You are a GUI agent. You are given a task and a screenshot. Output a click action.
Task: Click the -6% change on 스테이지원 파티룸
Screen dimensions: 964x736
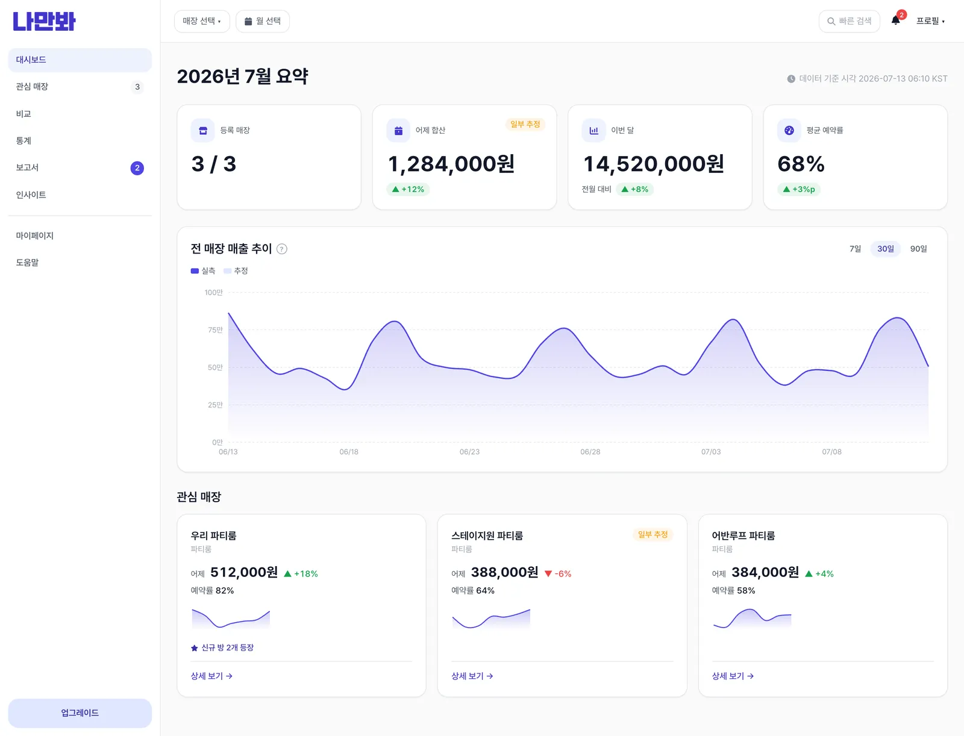[x=558, y=574]
